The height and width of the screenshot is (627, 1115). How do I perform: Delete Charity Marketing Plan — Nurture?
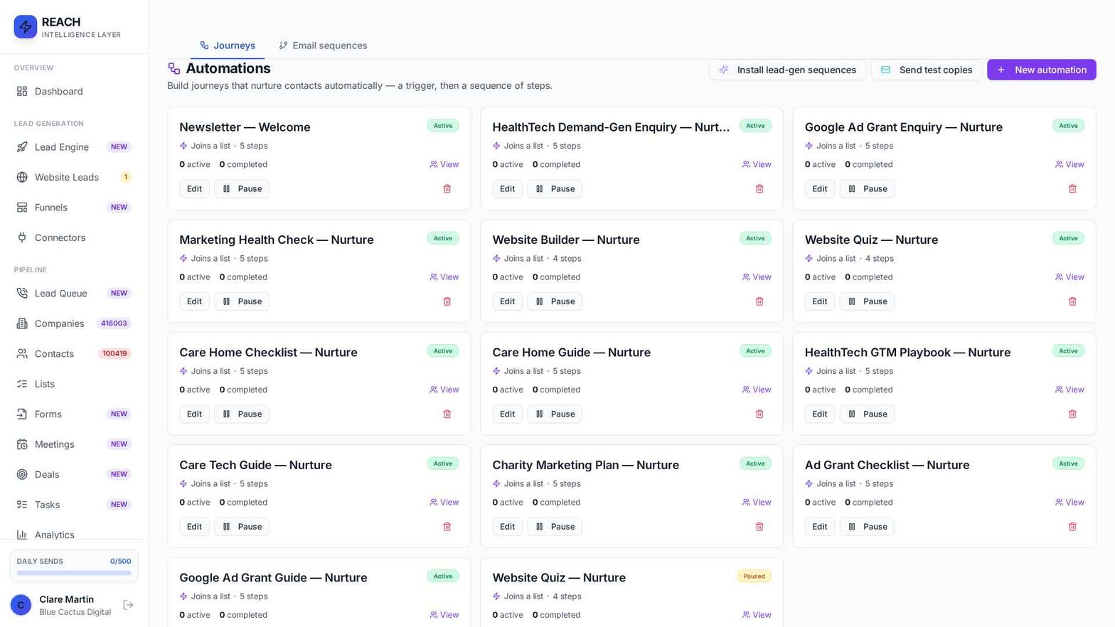pos(759,527)
